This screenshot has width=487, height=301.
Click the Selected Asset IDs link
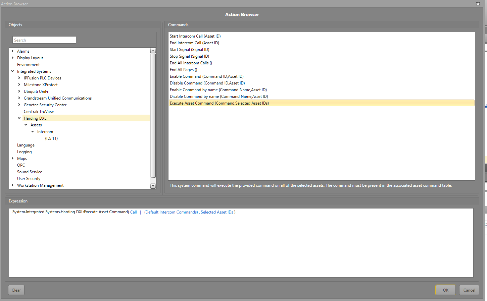coord(217,212)
